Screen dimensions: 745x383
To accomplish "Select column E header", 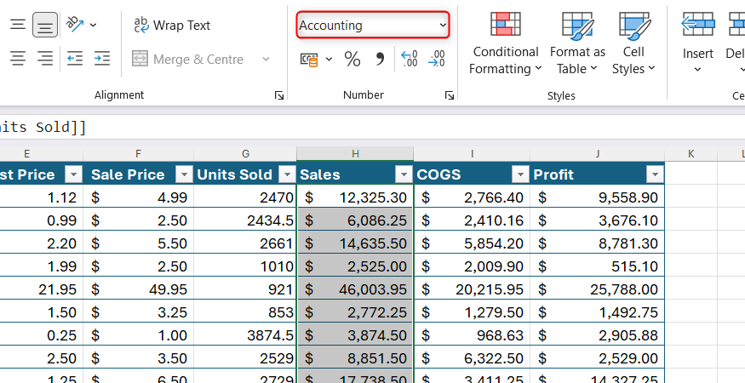I will pyautogui.click(x=26, y=153).
